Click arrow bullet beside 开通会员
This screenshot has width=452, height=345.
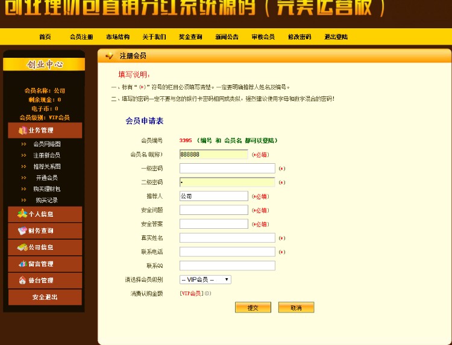coord(24,178)
